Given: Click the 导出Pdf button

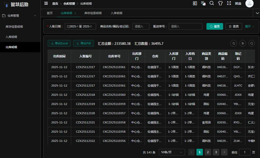Looking at the screenshot, I should pyautogui.click(x=84, y=43).
